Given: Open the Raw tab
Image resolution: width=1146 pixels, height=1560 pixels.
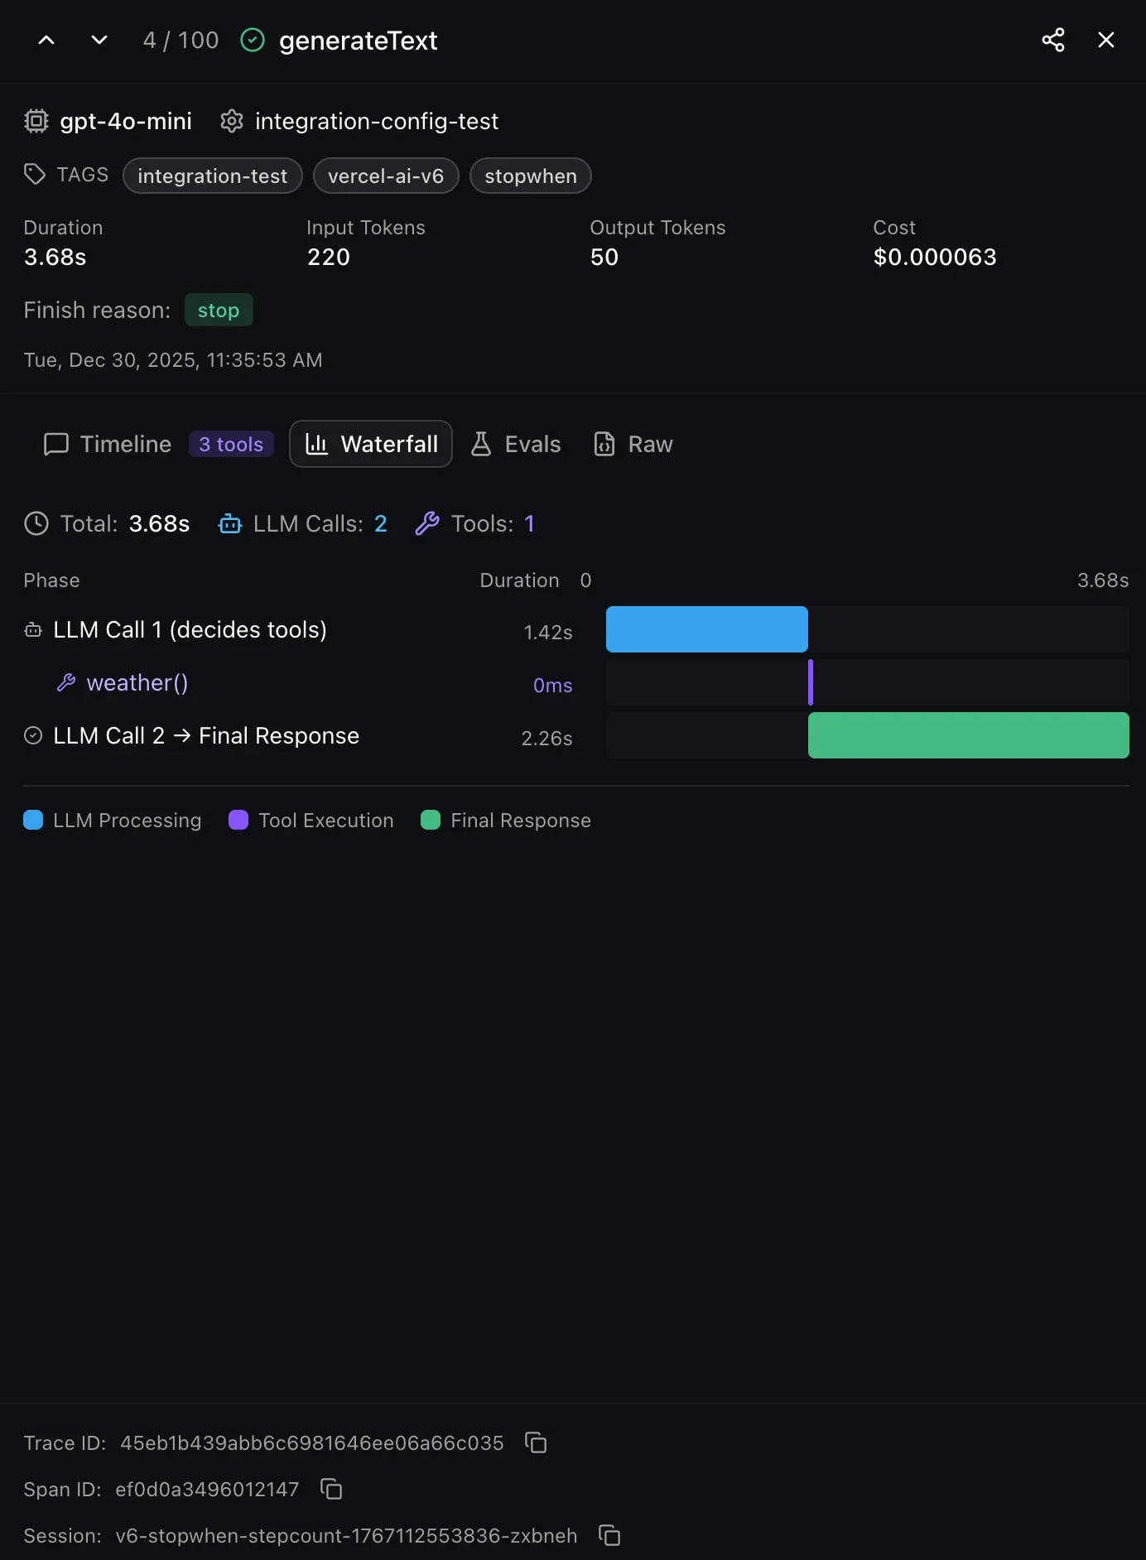Looking at the screenshot, I should click(633, 444).
